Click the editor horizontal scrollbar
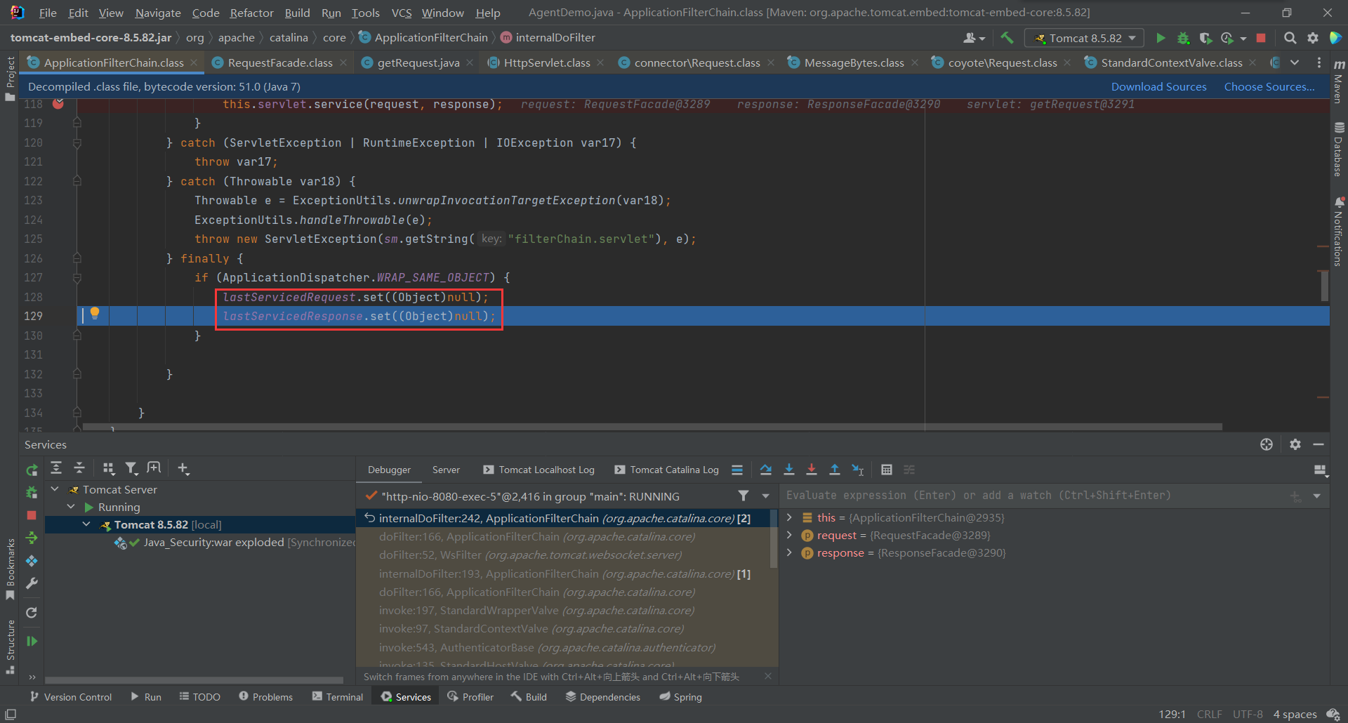 pyautogui.click(x=652, y=427)
